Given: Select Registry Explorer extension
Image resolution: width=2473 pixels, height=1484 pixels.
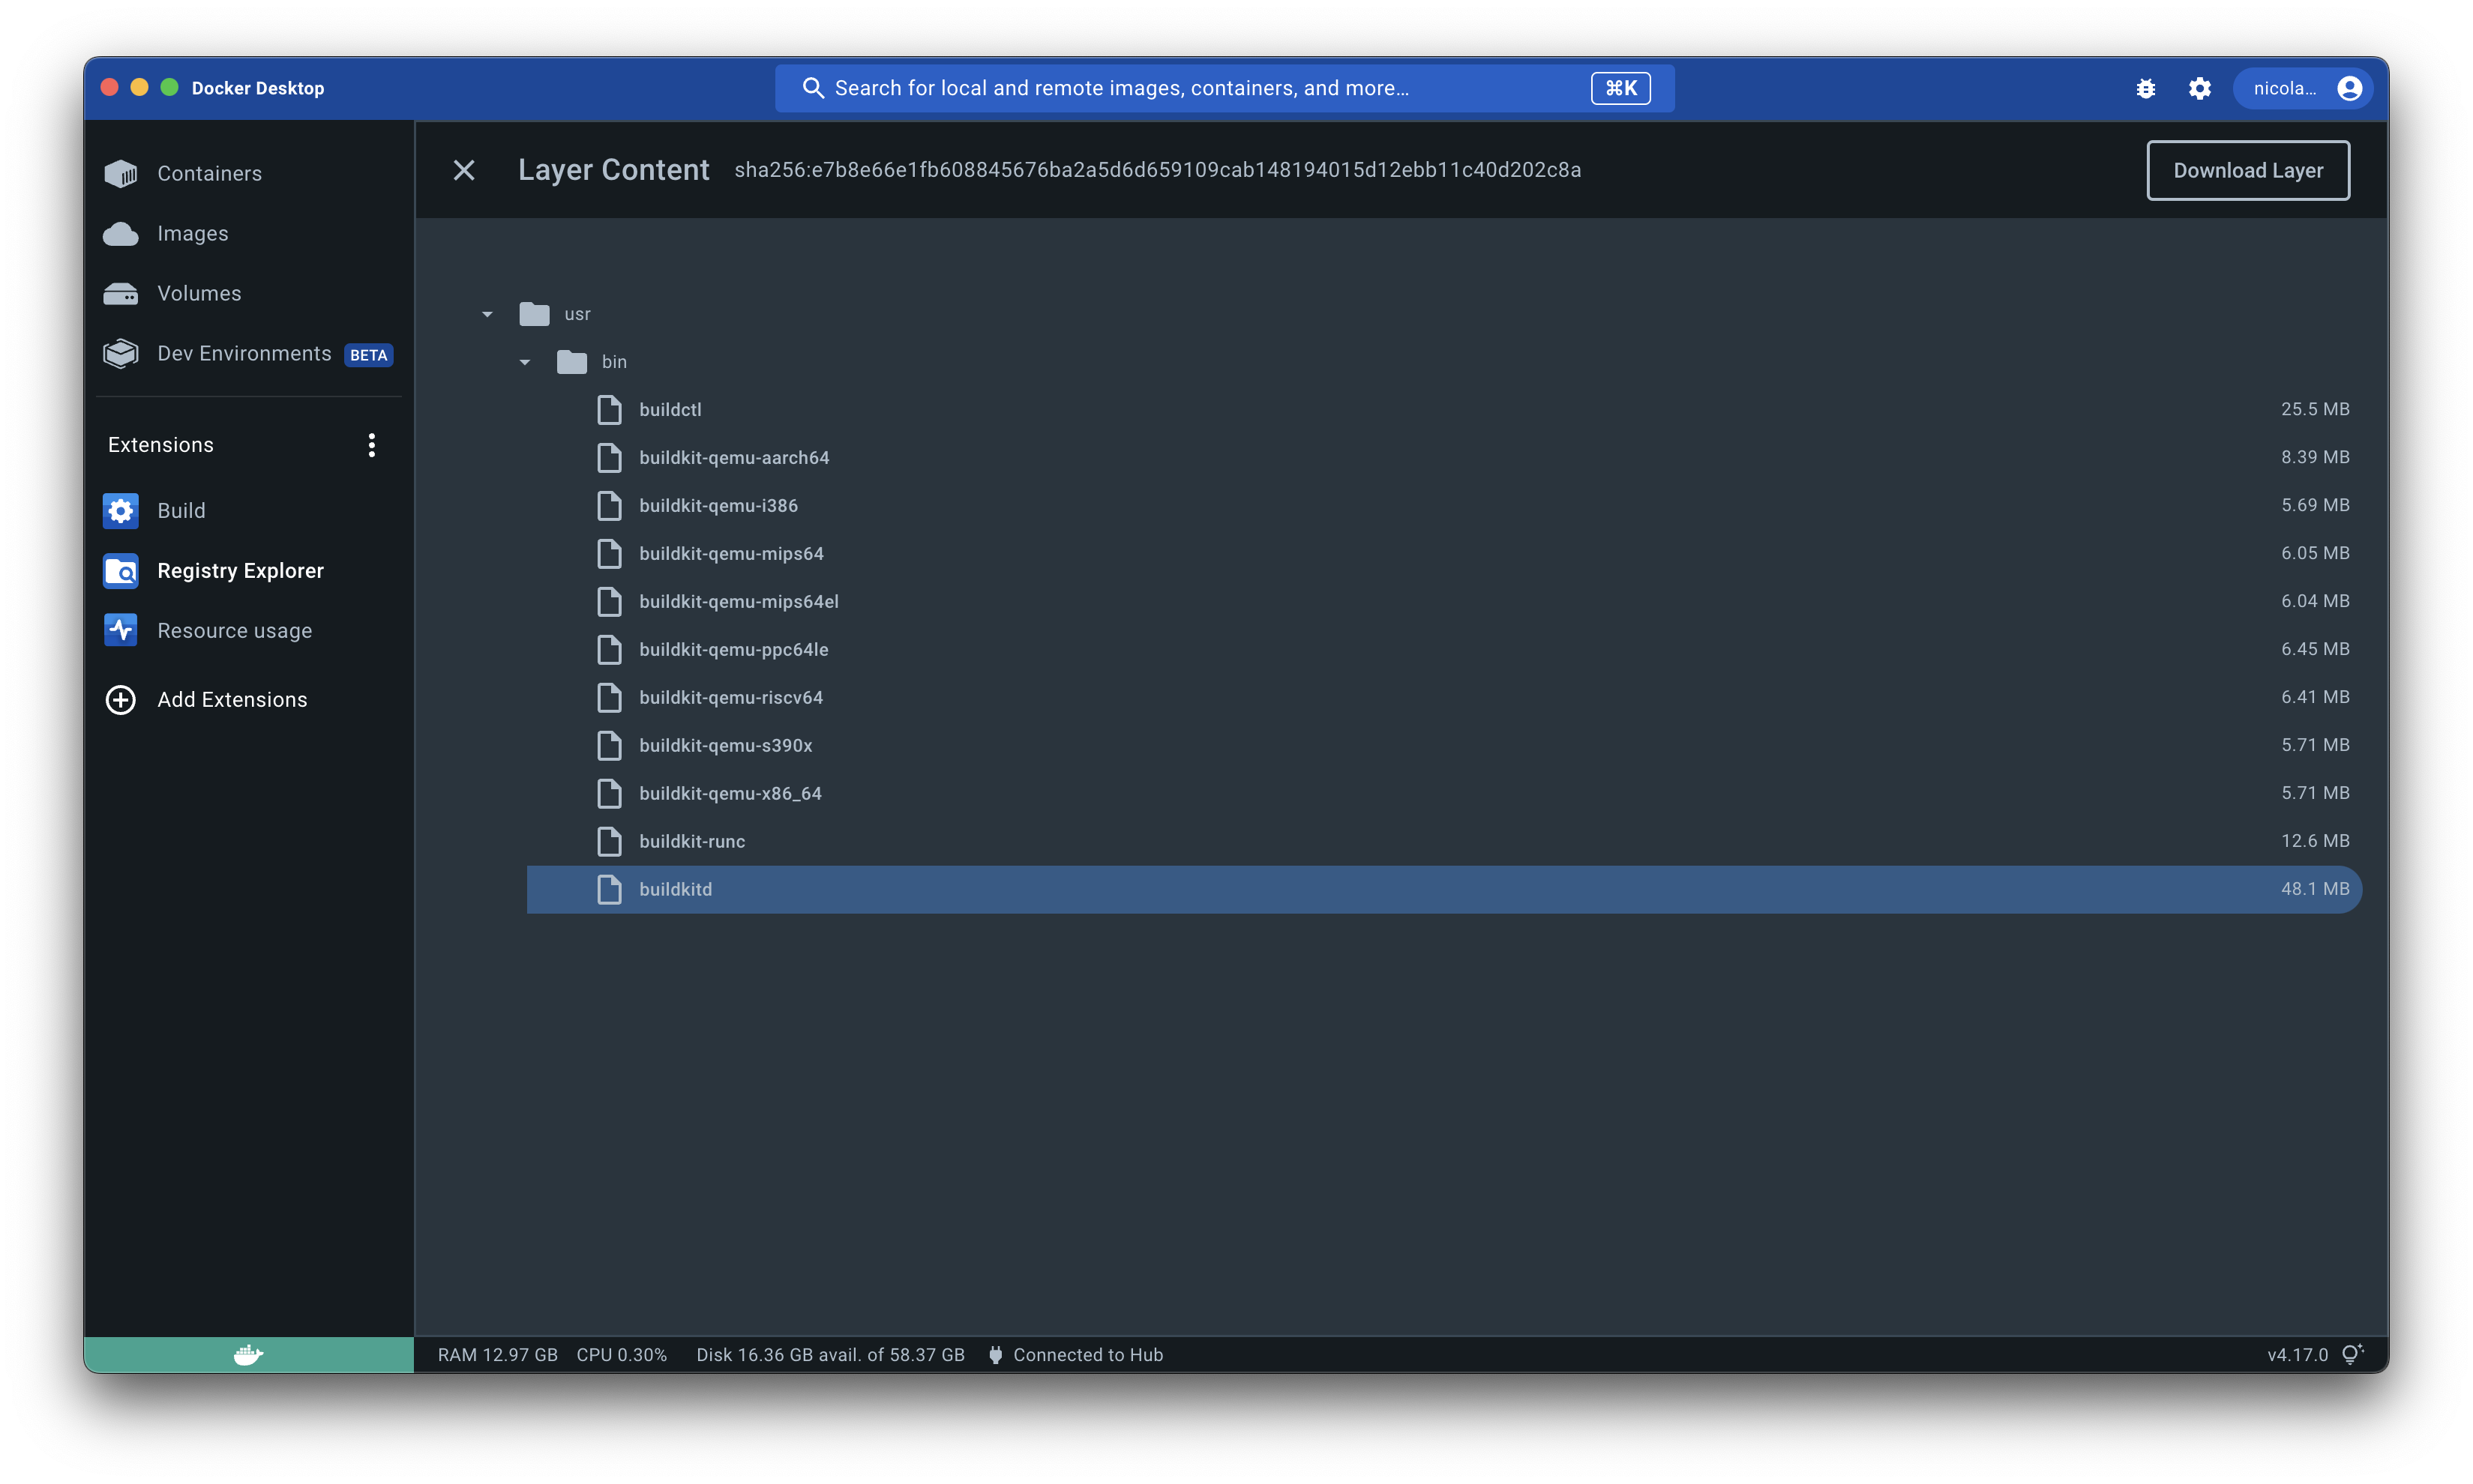Looking at the screenshot, I should (240, 571).
